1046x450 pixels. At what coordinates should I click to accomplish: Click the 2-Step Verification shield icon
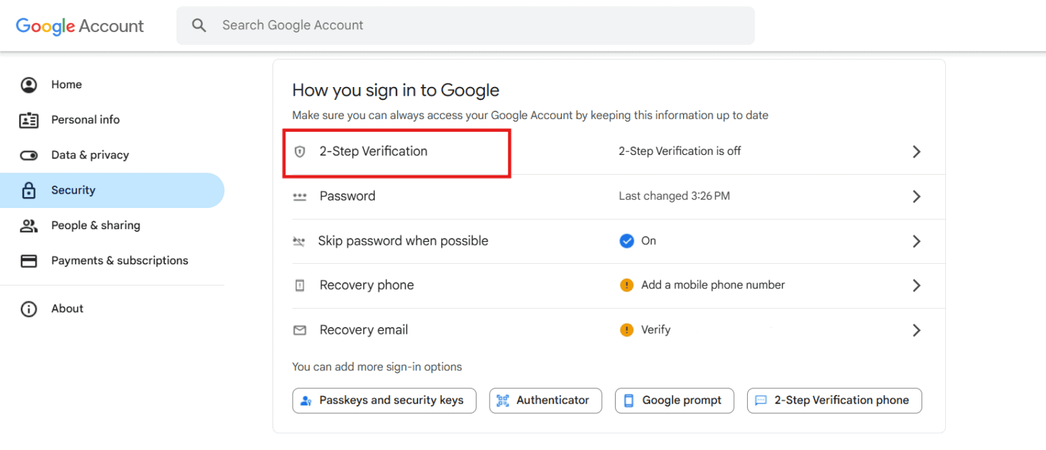(300, 152)
